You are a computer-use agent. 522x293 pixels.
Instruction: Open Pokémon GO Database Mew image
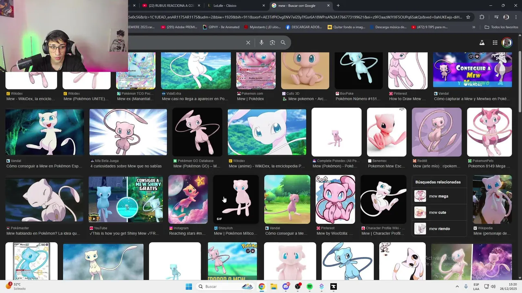pos(197,132)
